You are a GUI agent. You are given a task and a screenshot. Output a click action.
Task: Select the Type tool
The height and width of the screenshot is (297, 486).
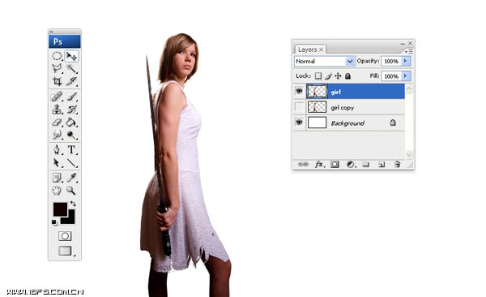click(x=71, y=150)
